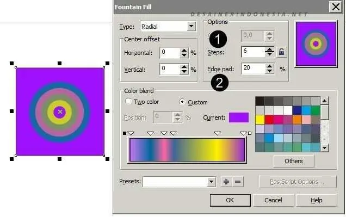Click the Steps value field
The image size is (346, 217).
254,52
